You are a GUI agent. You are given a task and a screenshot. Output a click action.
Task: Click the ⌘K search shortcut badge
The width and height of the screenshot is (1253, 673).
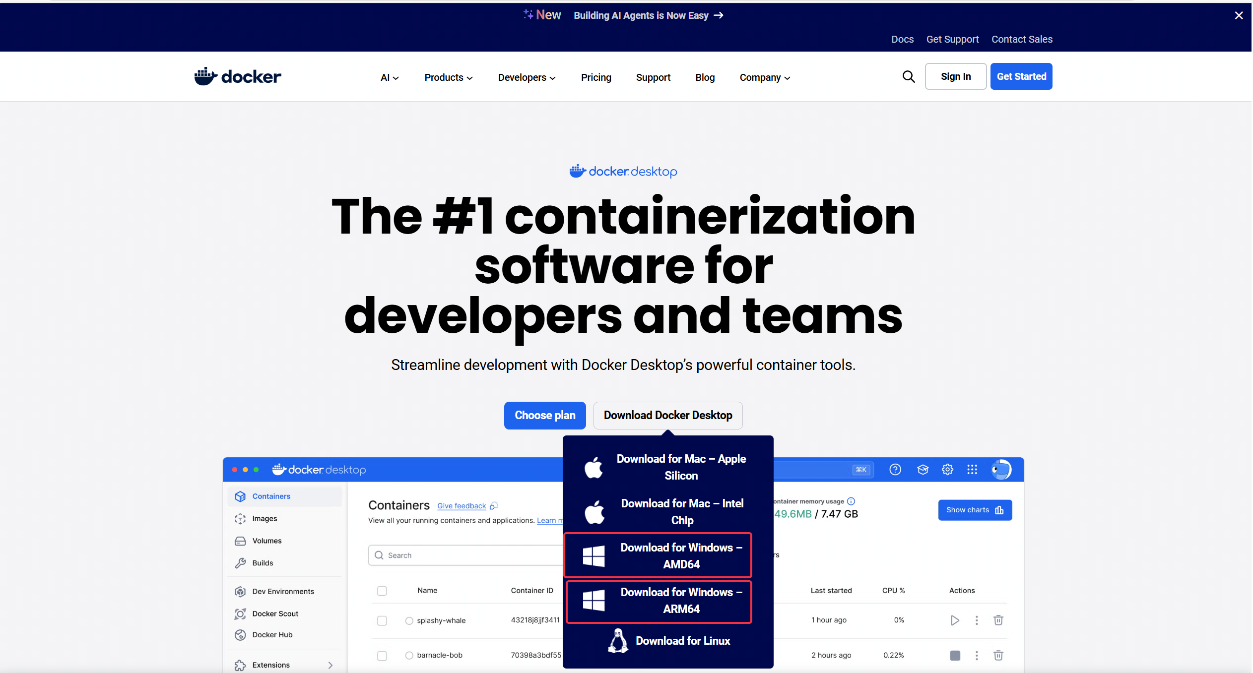861,469
